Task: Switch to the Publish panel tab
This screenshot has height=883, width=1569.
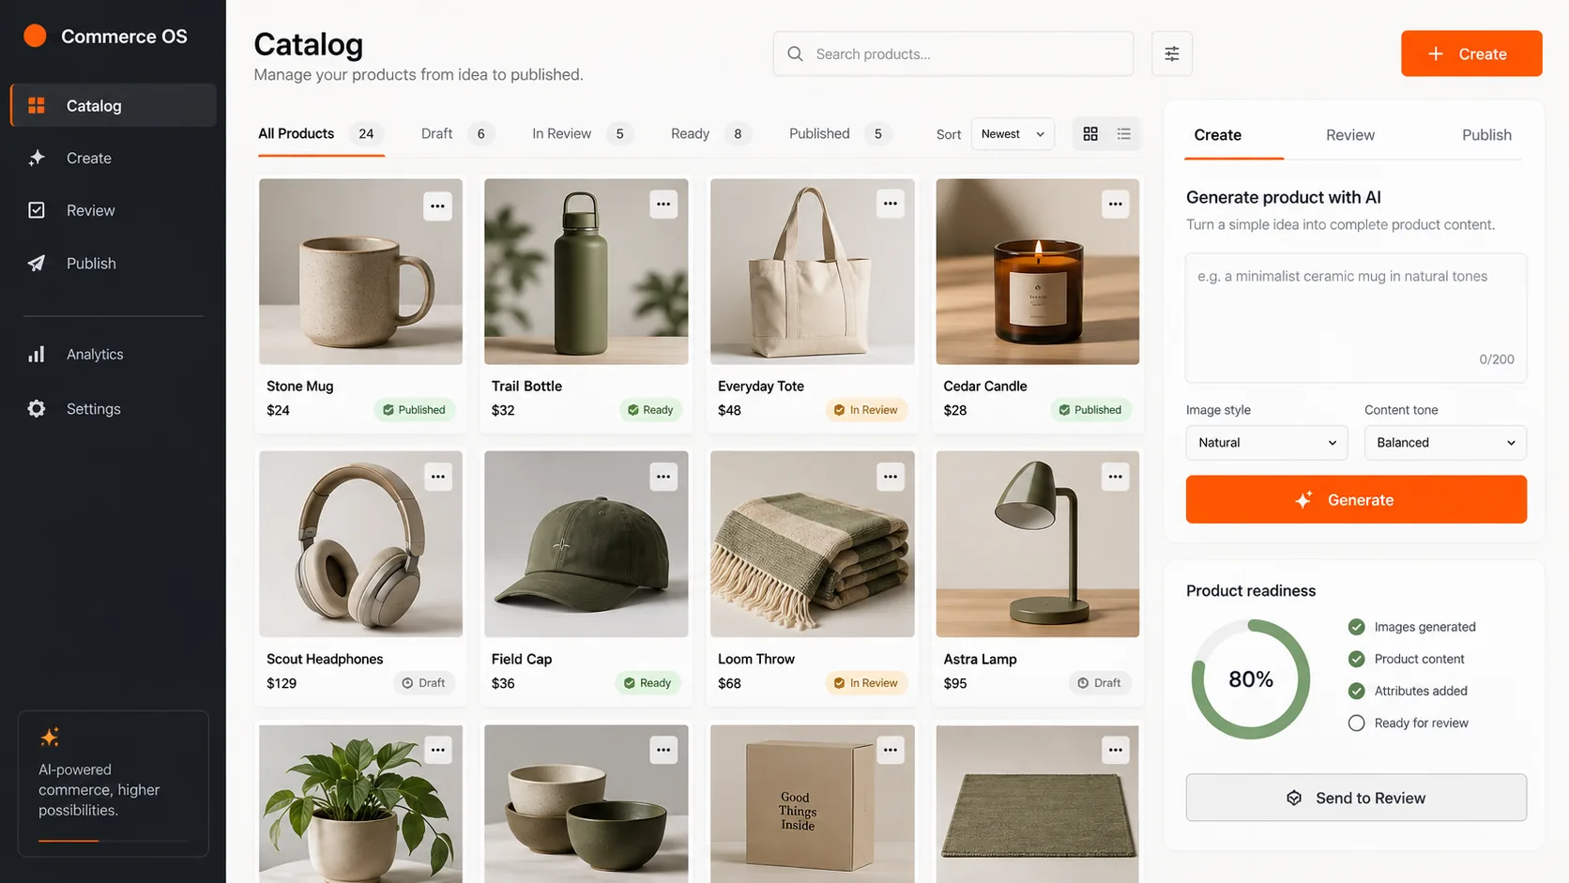Action: click(1486, 135)
